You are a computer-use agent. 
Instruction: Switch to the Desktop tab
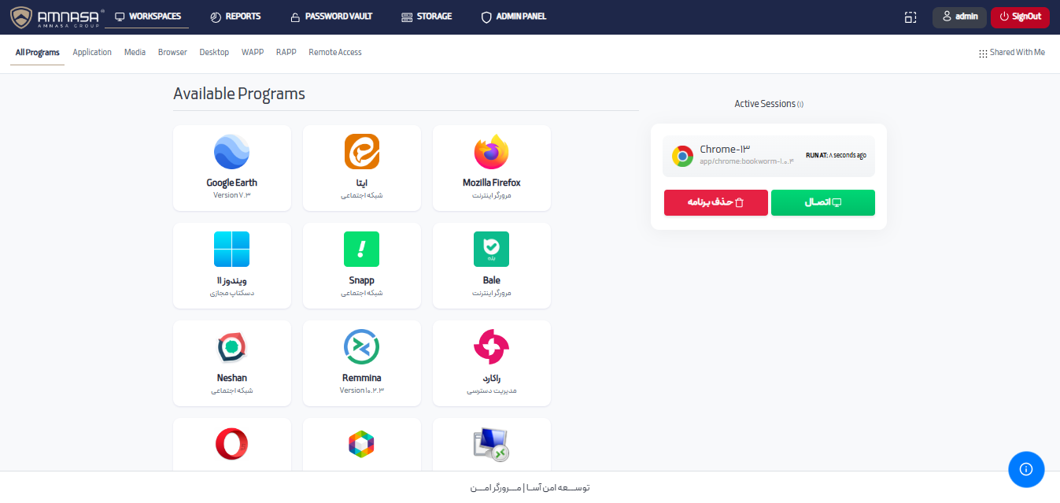(x=214, y=53)
